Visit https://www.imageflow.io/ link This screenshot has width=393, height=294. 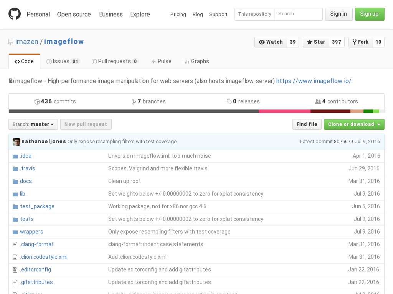[314, 81]
